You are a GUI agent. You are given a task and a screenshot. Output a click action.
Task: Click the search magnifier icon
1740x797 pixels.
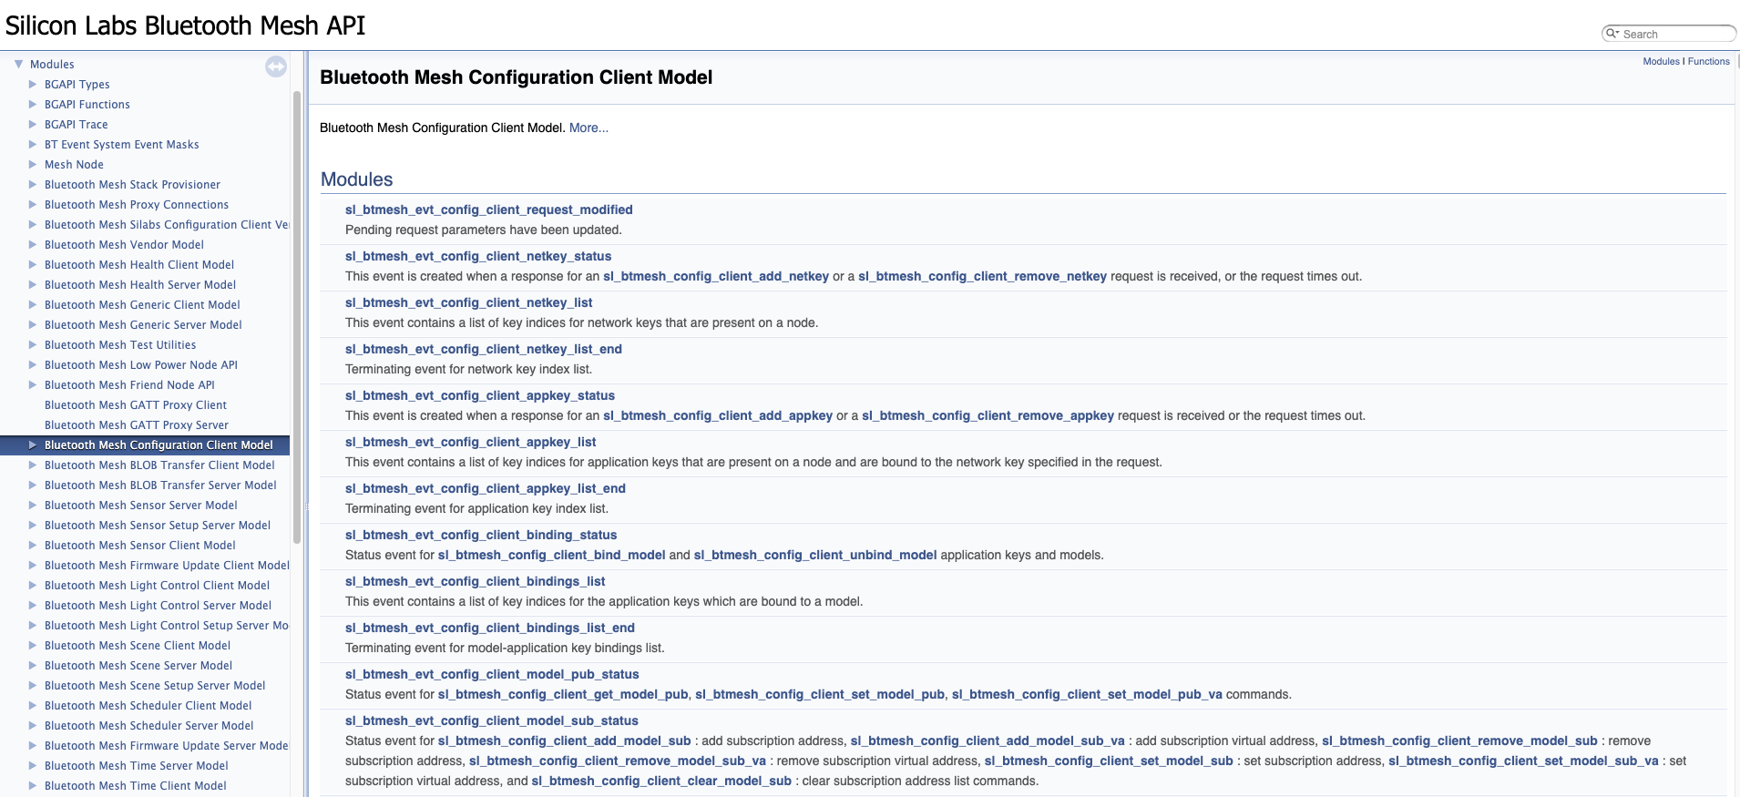1612,34
